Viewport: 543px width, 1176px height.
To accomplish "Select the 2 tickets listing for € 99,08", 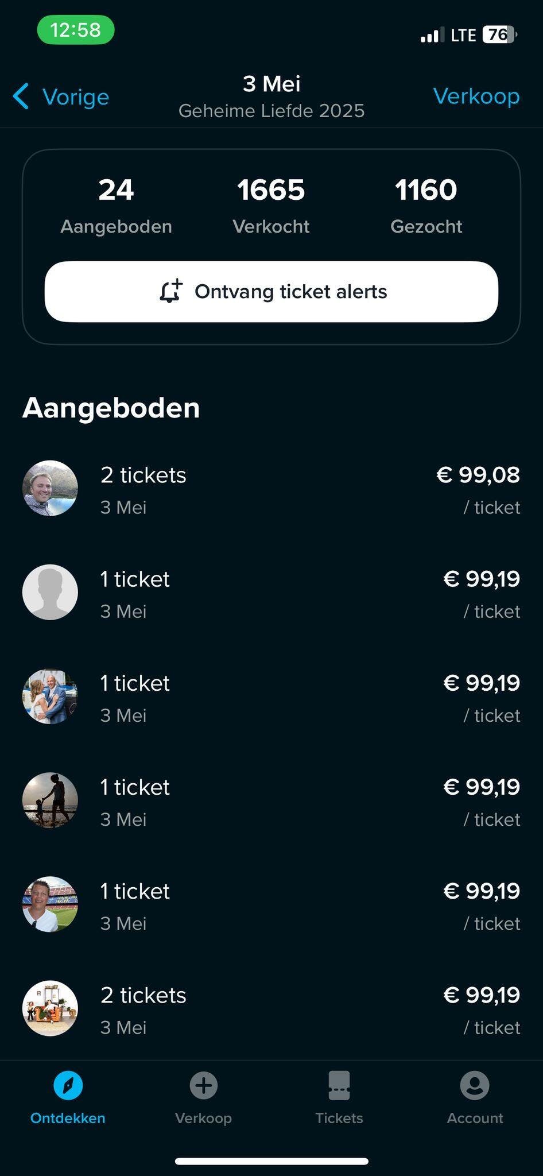I will 271,489.
